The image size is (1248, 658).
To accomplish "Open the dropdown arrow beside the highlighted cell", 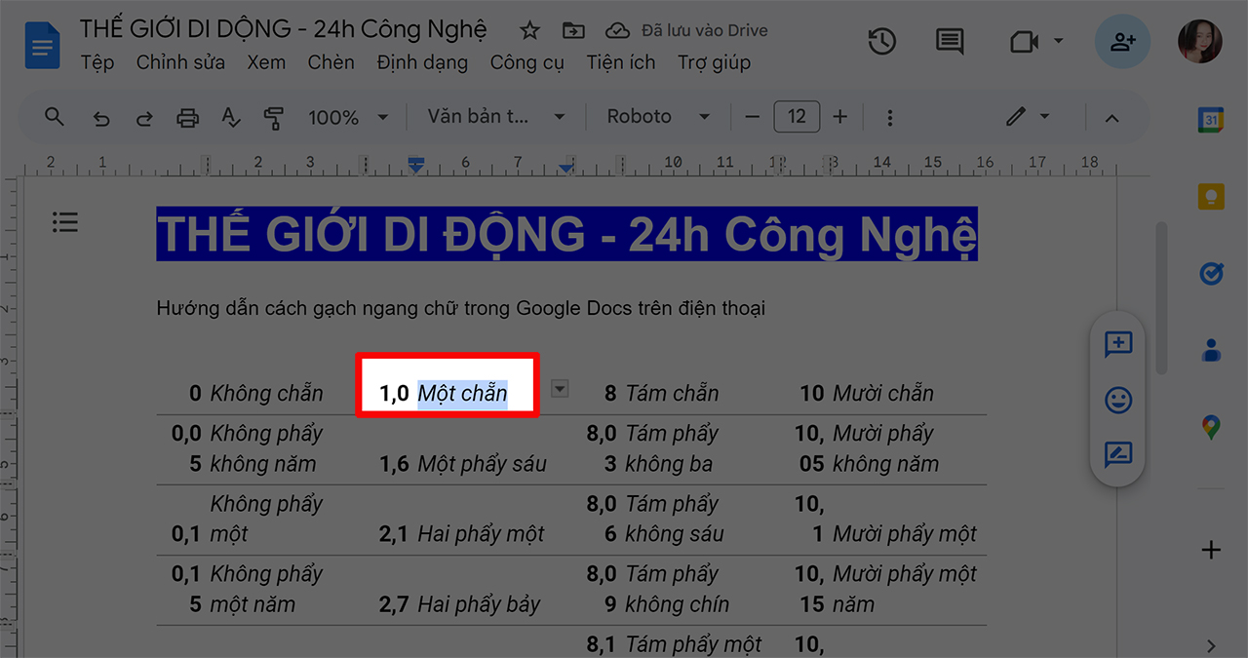I will tap(559, 388).
